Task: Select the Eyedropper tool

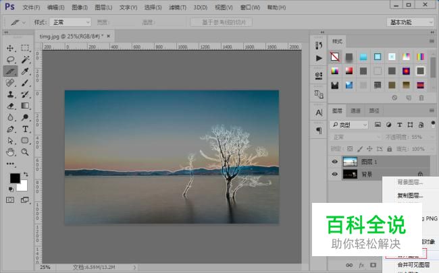Action: pos(25,71)
